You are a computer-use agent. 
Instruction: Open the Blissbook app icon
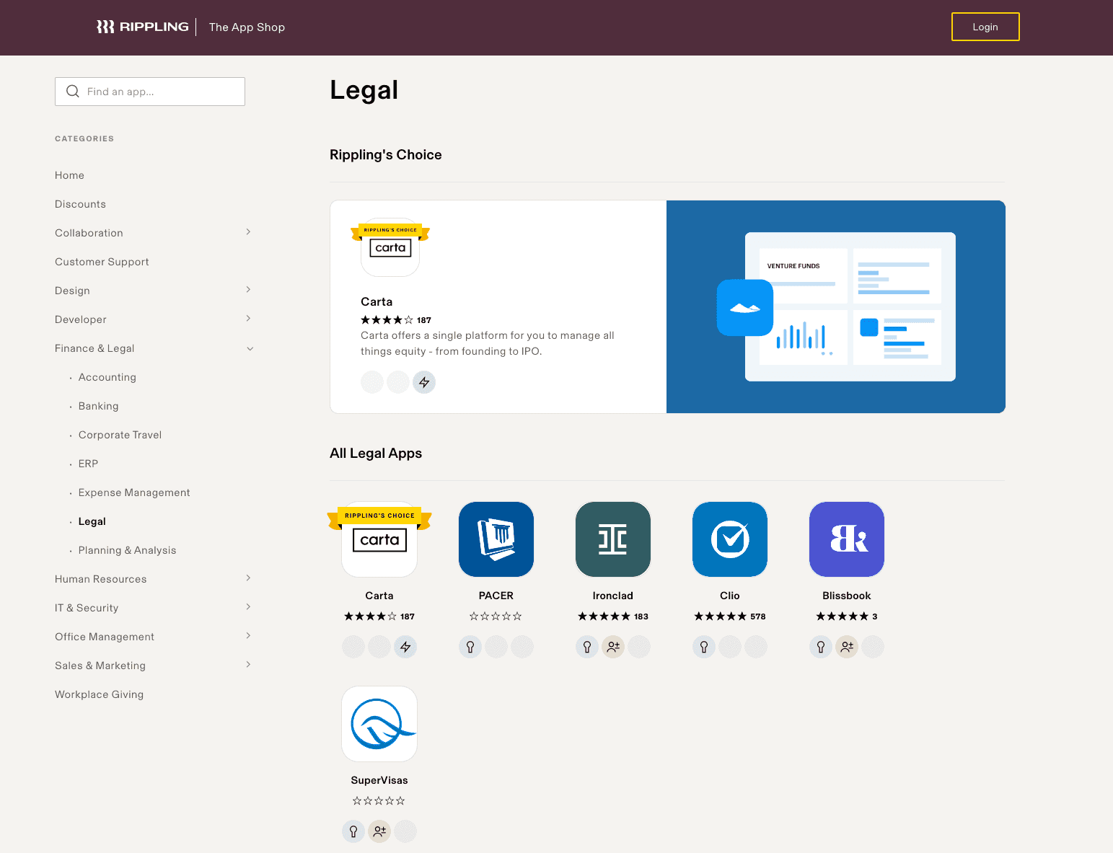[x=847, y=539]
